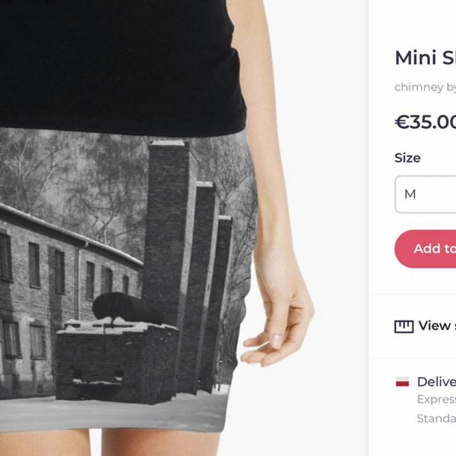Click the model's black top in photo
This screenshot has width=456, height=456.
click(x=122, y=64)
